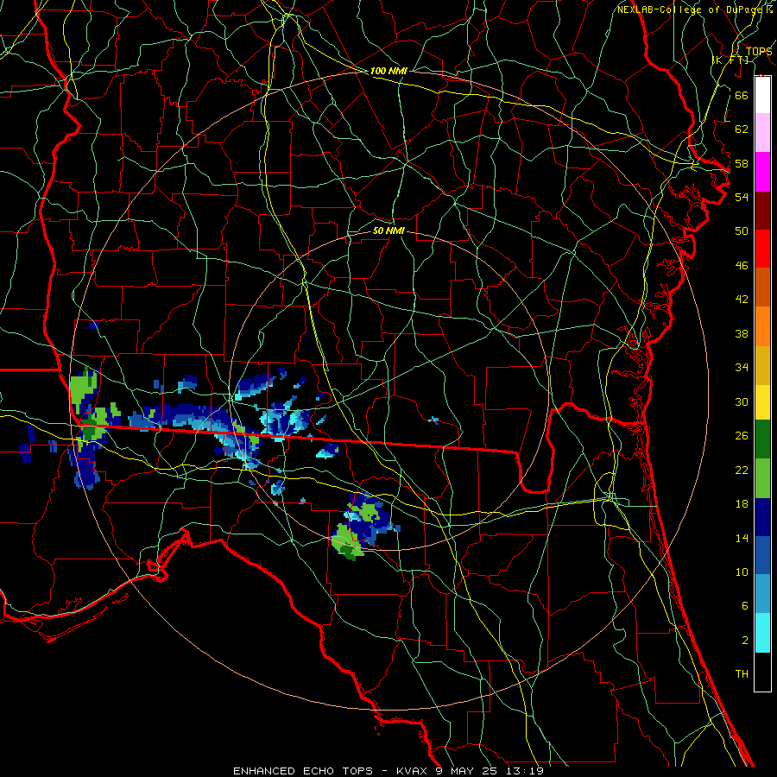The width and height of the screenshot is (777, 777).
Task: Click the white 66 kft legend swatch
Action: 762,95
